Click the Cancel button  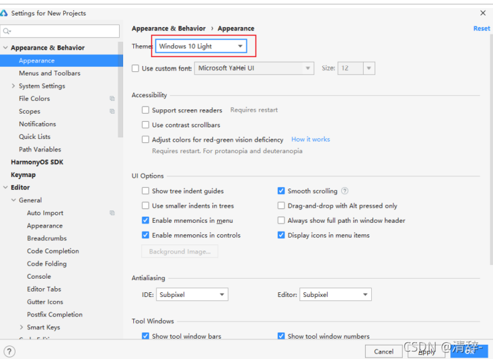pyautogui.click(x=383, y=351)
